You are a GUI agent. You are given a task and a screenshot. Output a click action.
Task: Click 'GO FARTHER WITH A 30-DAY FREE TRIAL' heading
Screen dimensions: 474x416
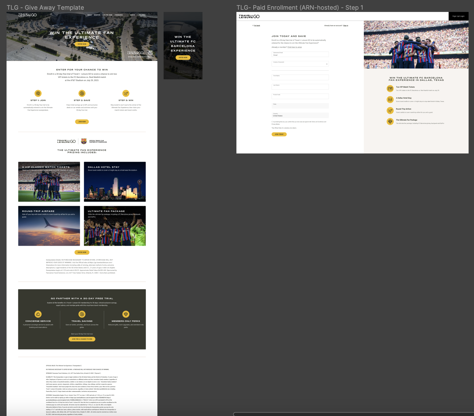tap(82, 299)
